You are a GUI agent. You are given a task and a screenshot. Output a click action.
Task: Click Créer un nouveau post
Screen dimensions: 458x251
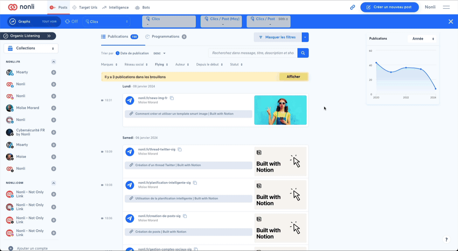click(x=389, y=7)
